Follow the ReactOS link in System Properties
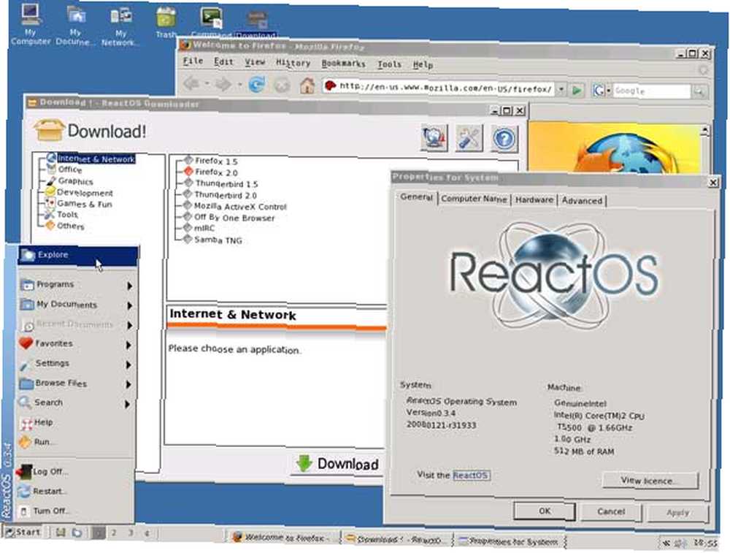The height and width of the screenshot is (553, 730). click(x=471, y=475)
